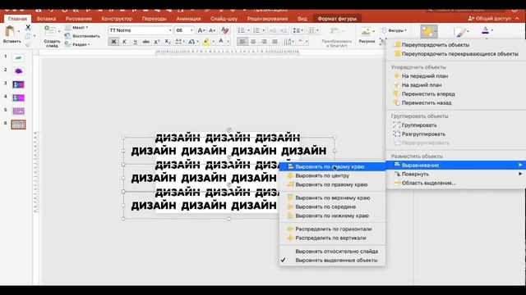This screenshot has height=295, width=526.
Task: Toggle underline Ч formatting
Action: click(135, 42)
